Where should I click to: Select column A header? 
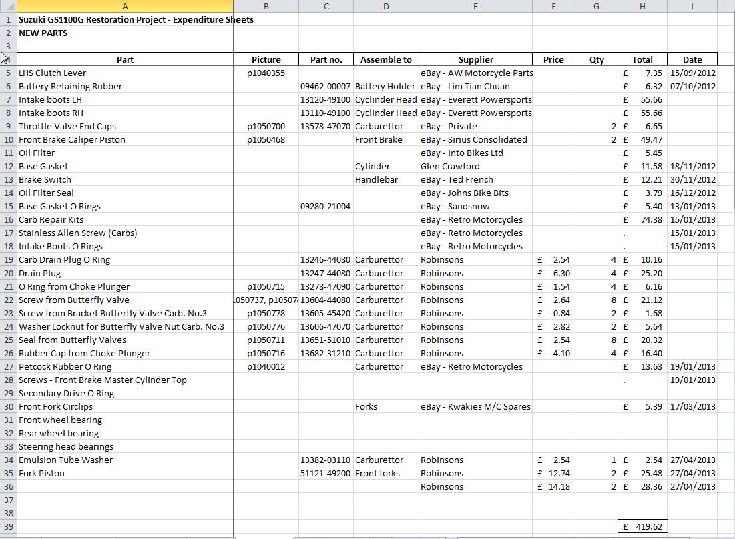coord(125,6)
